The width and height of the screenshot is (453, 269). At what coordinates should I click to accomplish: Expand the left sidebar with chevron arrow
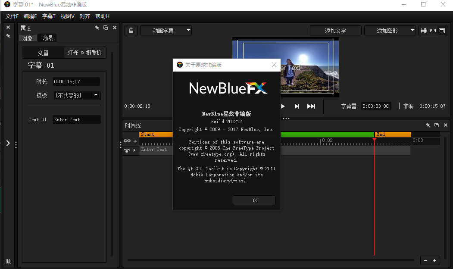pos(8,143)
